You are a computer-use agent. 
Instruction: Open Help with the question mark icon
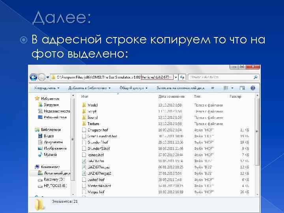[253, 88]
